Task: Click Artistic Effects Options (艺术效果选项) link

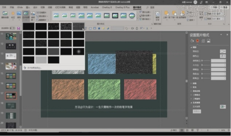Action: coord(33,68)
